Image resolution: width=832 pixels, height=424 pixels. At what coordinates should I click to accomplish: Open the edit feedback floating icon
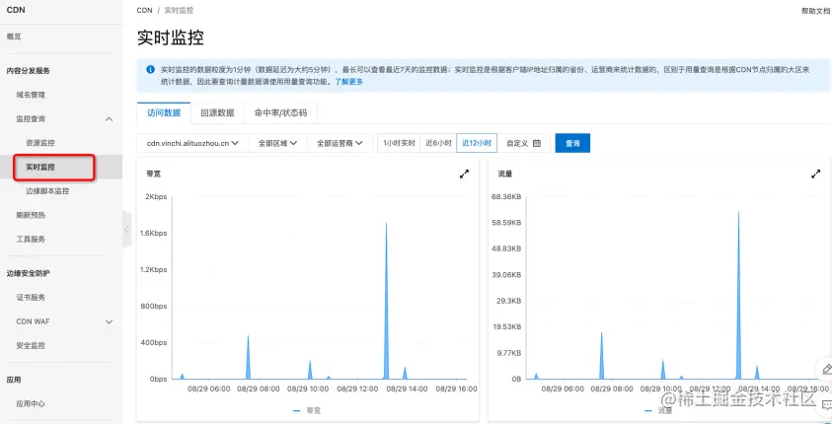tap(826, 369)
